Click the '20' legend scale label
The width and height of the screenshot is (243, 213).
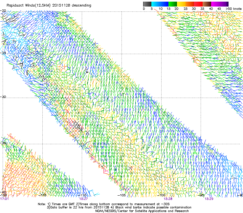pyautogui.click(x=176, y=9)
